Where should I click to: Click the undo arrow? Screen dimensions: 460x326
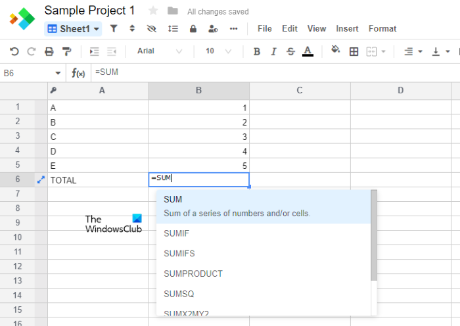coord(14,51)
